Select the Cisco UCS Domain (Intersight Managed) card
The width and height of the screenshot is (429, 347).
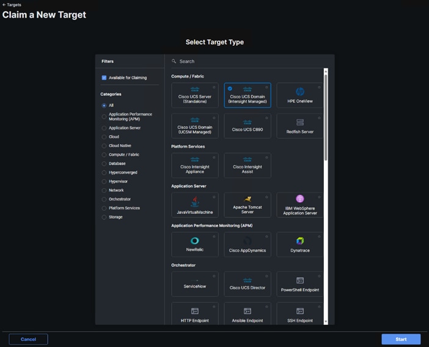[x=248, y=95]
